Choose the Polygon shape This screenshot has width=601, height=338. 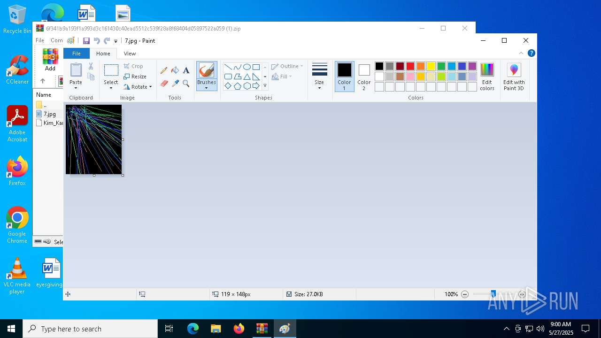[x=237, y=77]
